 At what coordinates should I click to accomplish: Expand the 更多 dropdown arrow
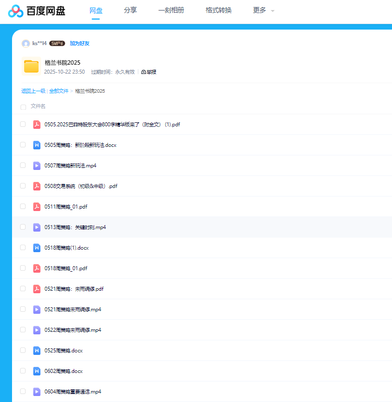[x=273, y=11]
